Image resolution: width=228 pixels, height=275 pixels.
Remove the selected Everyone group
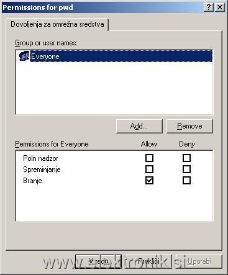(x=189, y=126)
